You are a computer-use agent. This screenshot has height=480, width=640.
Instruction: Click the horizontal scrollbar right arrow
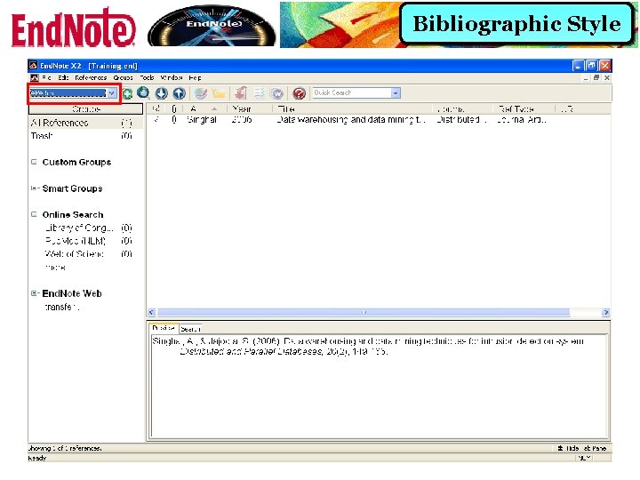click(605, 312)
